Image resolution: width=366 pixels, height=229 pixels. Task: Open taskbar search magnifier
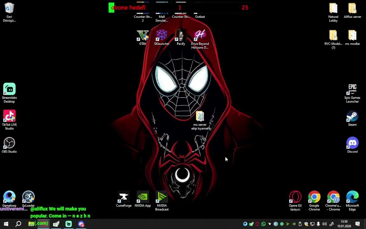point(18,224)
